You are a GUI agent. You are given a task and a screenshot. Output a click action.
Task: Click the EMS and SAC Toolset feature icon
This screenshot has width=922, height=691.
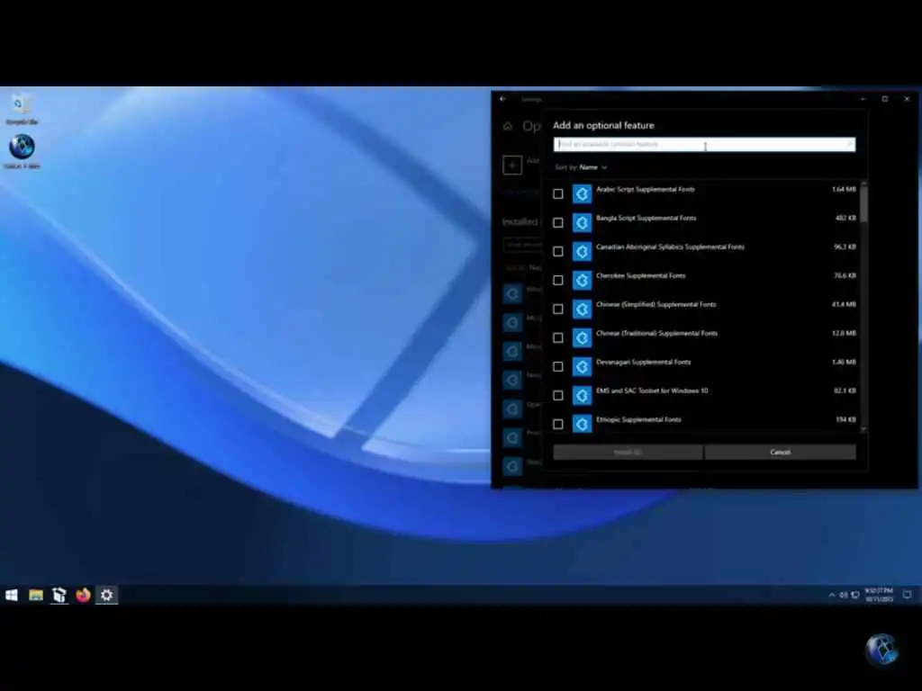(x=583, y=396)
